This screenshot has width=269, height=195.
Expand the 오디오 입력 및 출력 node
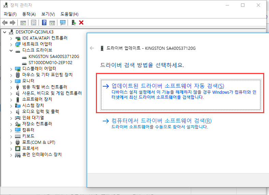[11, 112]
